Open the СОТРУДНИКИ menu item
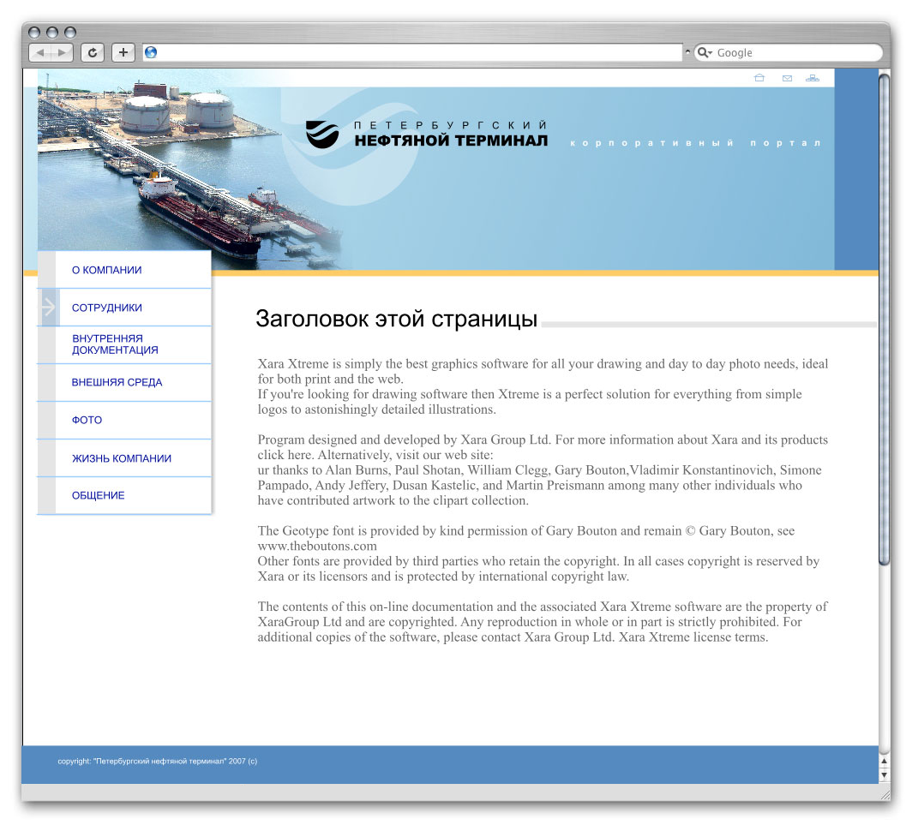Screen dimensions: 912x825 point(124,308)
